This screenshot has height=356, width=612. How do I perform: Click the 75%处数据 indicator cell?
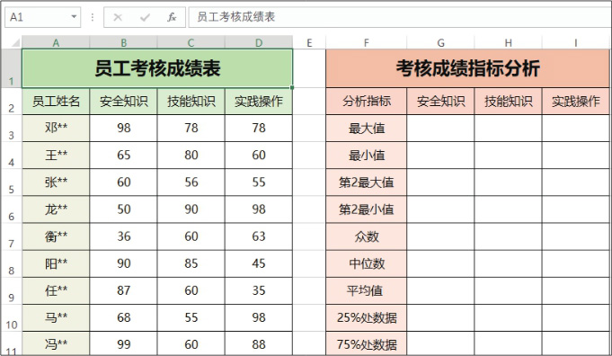(x=366, y=343)
